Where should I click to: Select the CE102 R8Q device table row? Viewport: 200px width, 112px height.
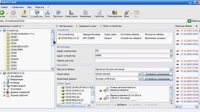pyautogui.click(x=115, y=38)
